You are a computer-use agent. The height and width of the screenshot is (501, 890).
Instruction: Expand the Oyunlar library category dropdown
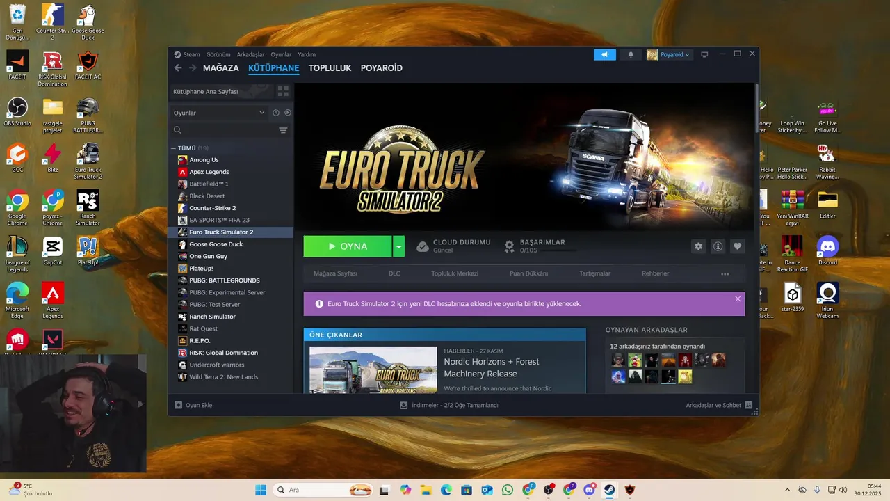[219, 113]
